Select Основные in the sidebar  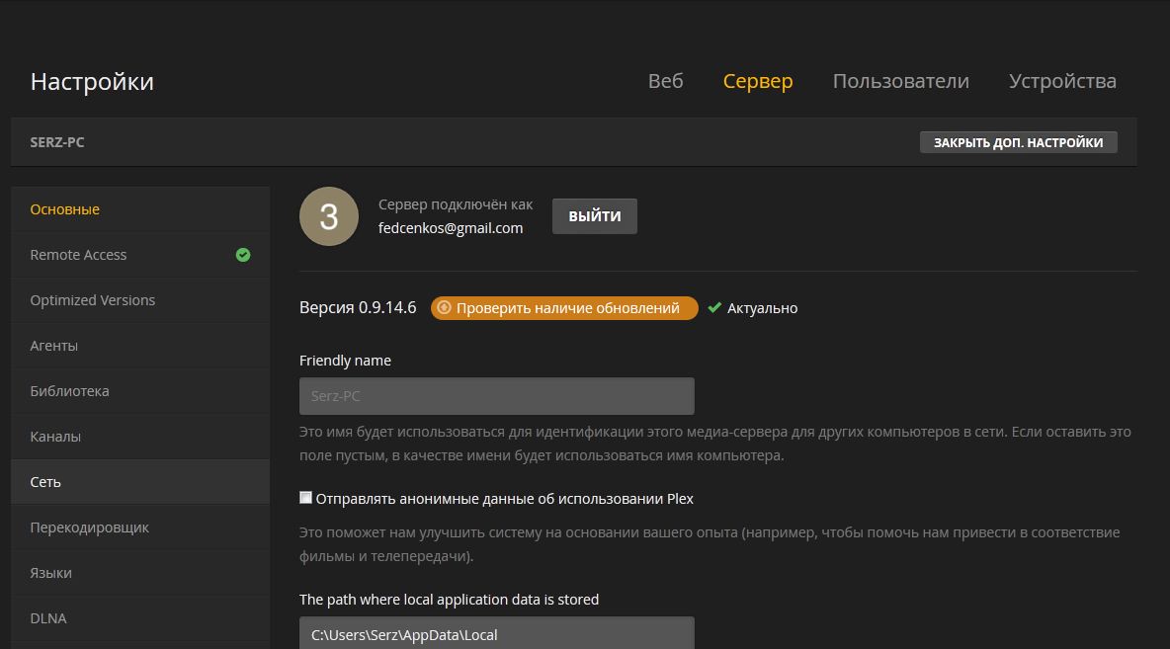65,209
